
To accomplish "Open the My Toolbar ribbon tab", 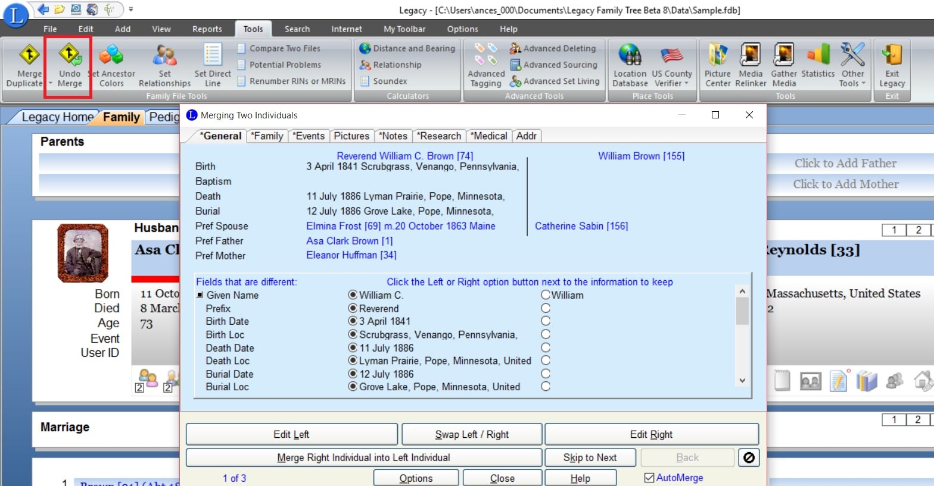I will [x=404, y=29].
